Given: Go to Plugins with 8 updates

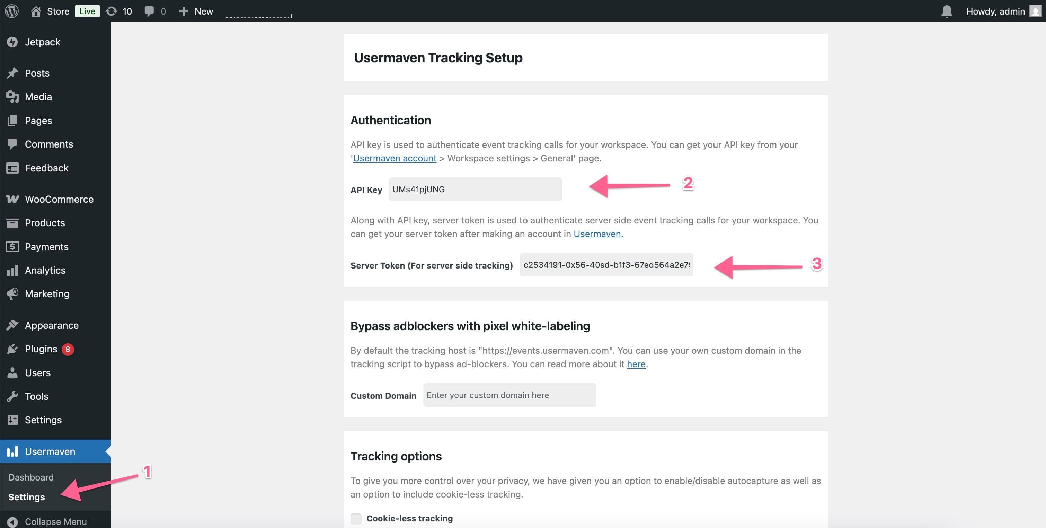Looking at the screenshot, I should 41,349.
